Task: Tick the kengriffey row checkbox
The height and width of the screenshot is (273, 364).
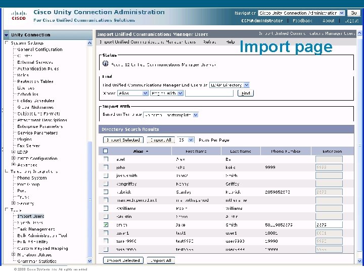Action: tap(106, 184)
